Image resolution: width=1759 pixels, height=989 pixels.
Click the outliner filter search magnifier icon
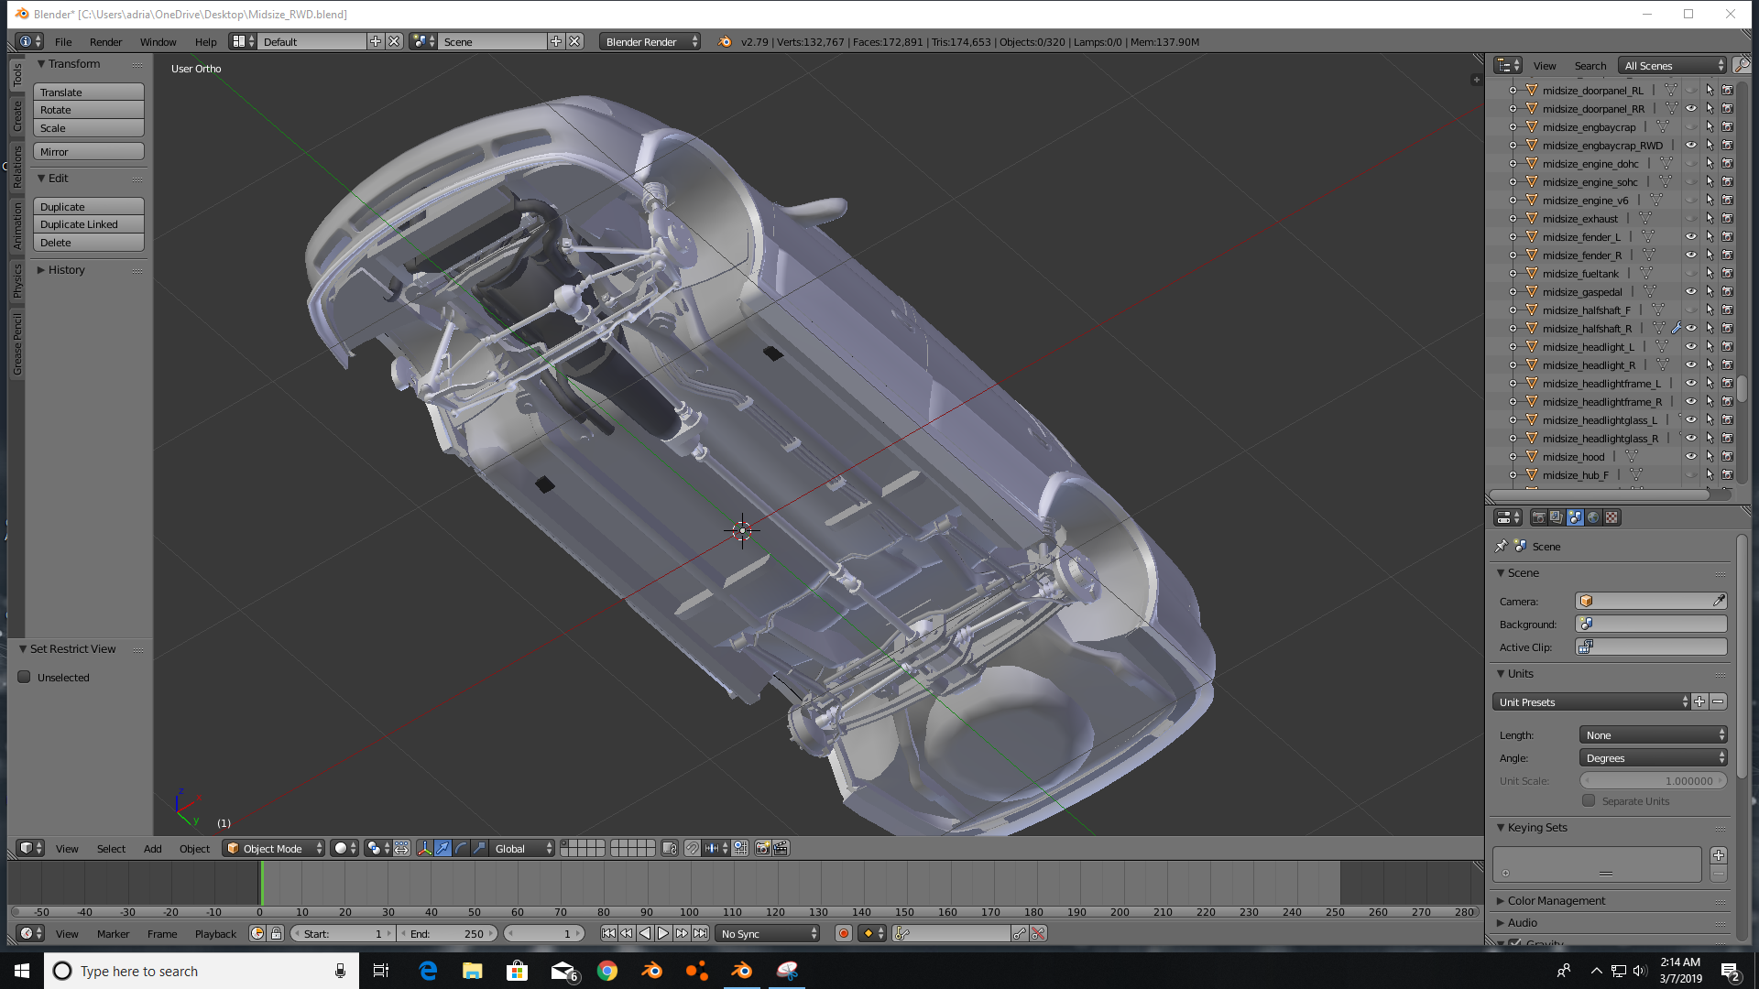tap(1741, 65)
